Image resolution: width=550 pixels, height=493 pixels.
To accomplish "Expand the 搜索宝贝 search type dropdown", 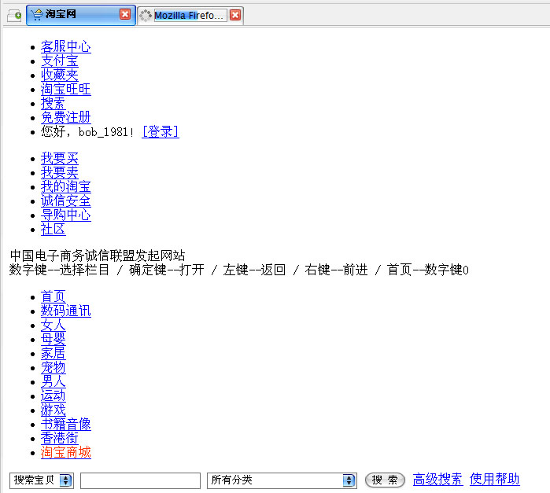I will pos(42,480).
